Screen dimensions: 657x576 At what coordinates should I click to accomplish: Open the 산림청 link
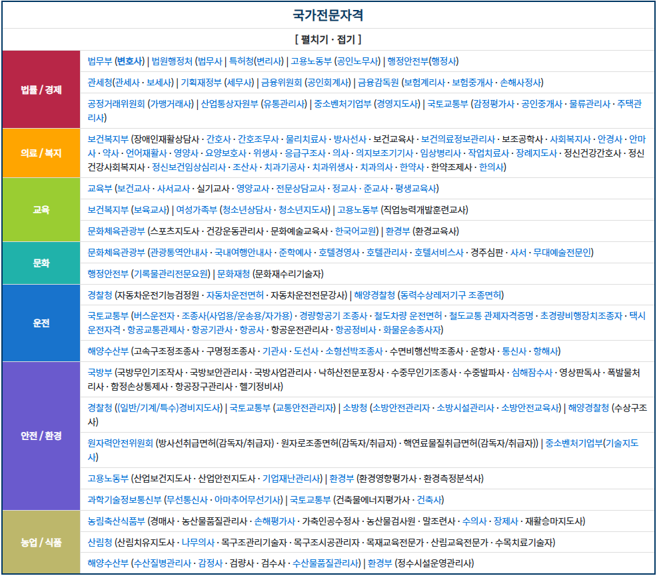pos(100,543)
